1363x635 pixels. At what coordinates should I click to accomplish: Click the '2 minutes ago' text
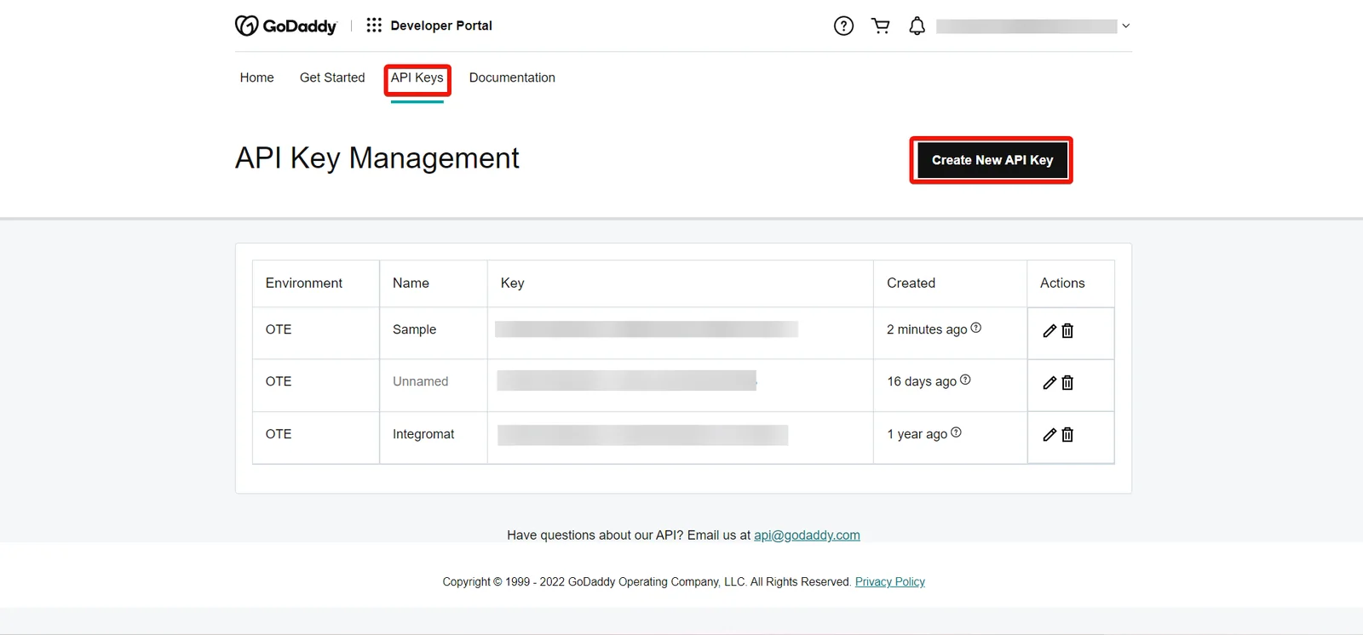click(x=927, y=329)
